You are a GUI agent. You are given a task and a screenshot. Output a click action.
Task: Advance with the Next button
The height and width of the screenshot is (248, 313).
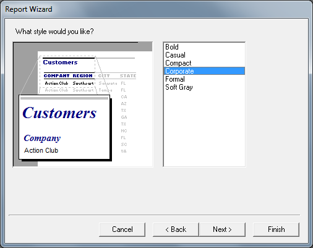point(222,229)
